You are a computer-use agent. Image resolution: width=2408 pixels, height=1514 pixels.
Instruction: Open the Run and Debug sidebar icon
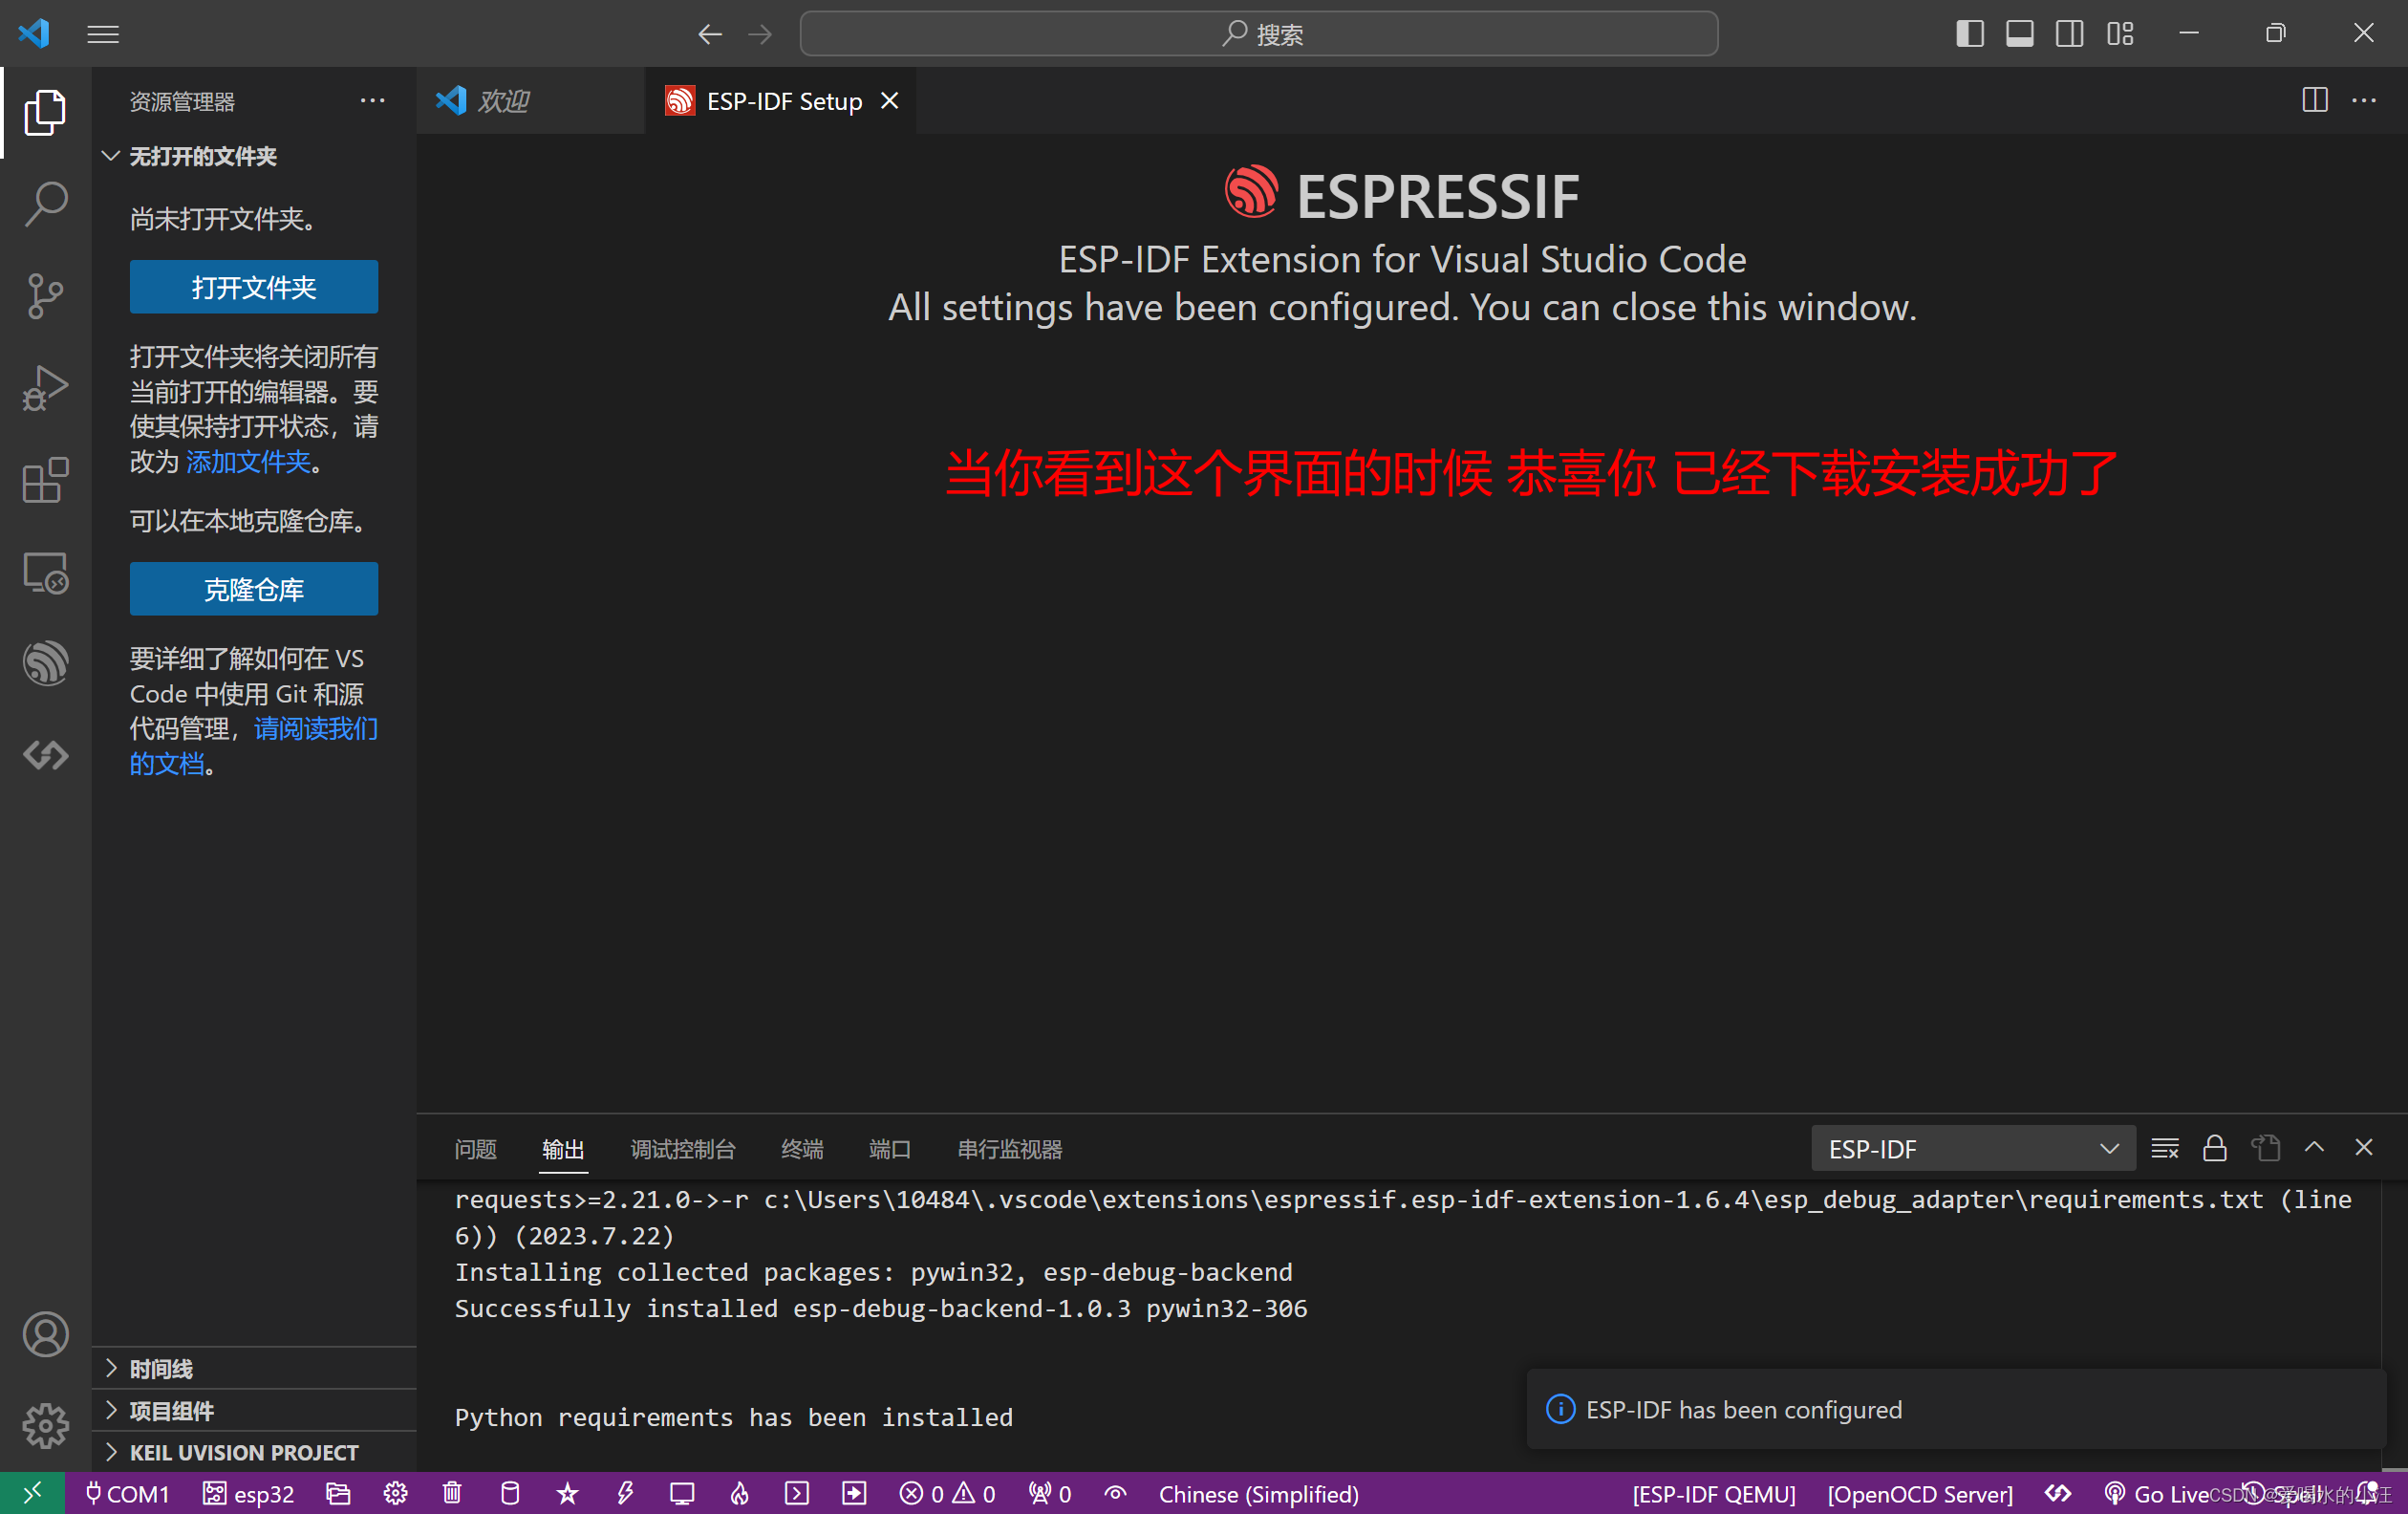pyautogui.click(x=45, y=388)
